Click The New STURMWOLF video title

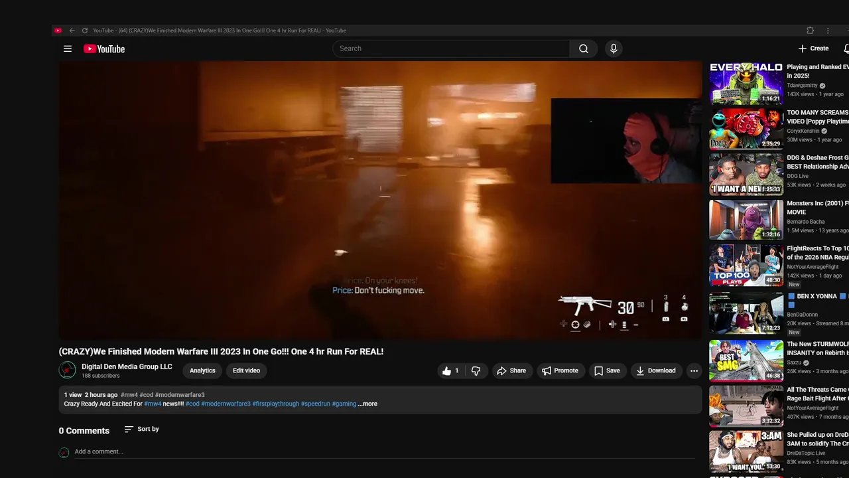point(818,349)
